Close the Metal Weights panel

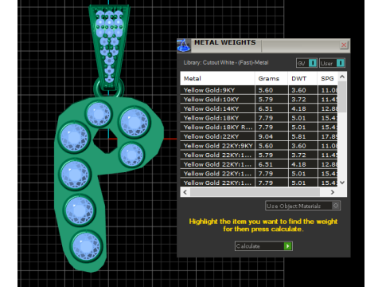[344, 45]
